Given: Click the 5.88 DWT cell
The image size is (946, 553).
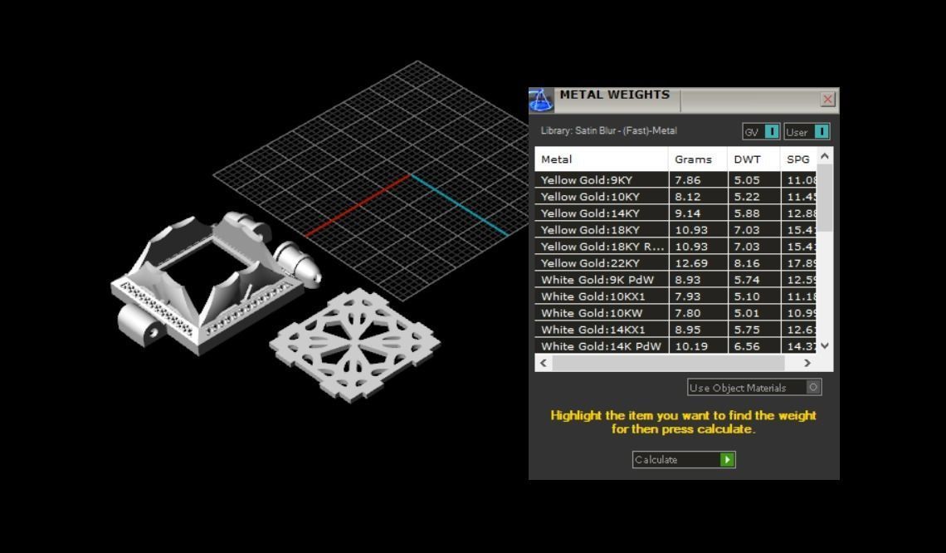Looking at the screenshot, I should [x=755, y=213].
